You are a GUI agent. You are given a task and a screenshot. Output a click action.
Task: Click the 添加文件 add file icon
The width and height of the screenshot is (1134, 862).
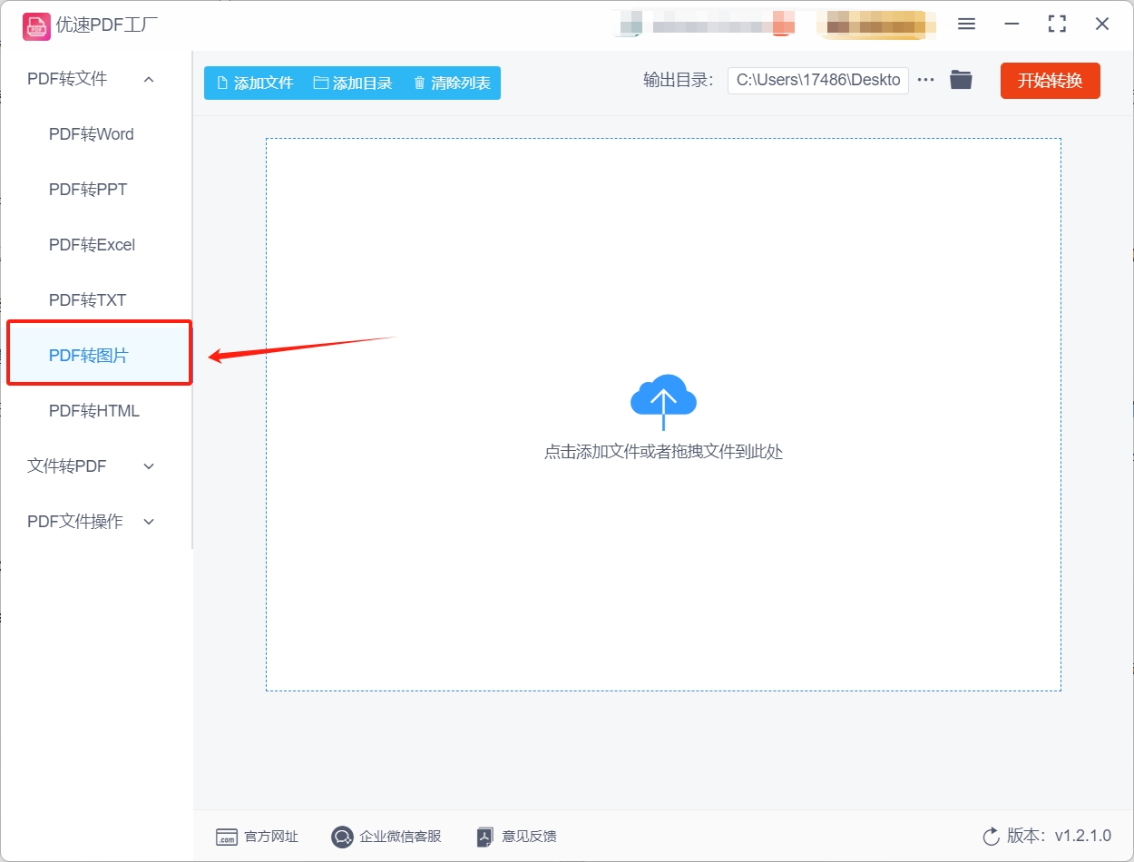tap(221, 82)
